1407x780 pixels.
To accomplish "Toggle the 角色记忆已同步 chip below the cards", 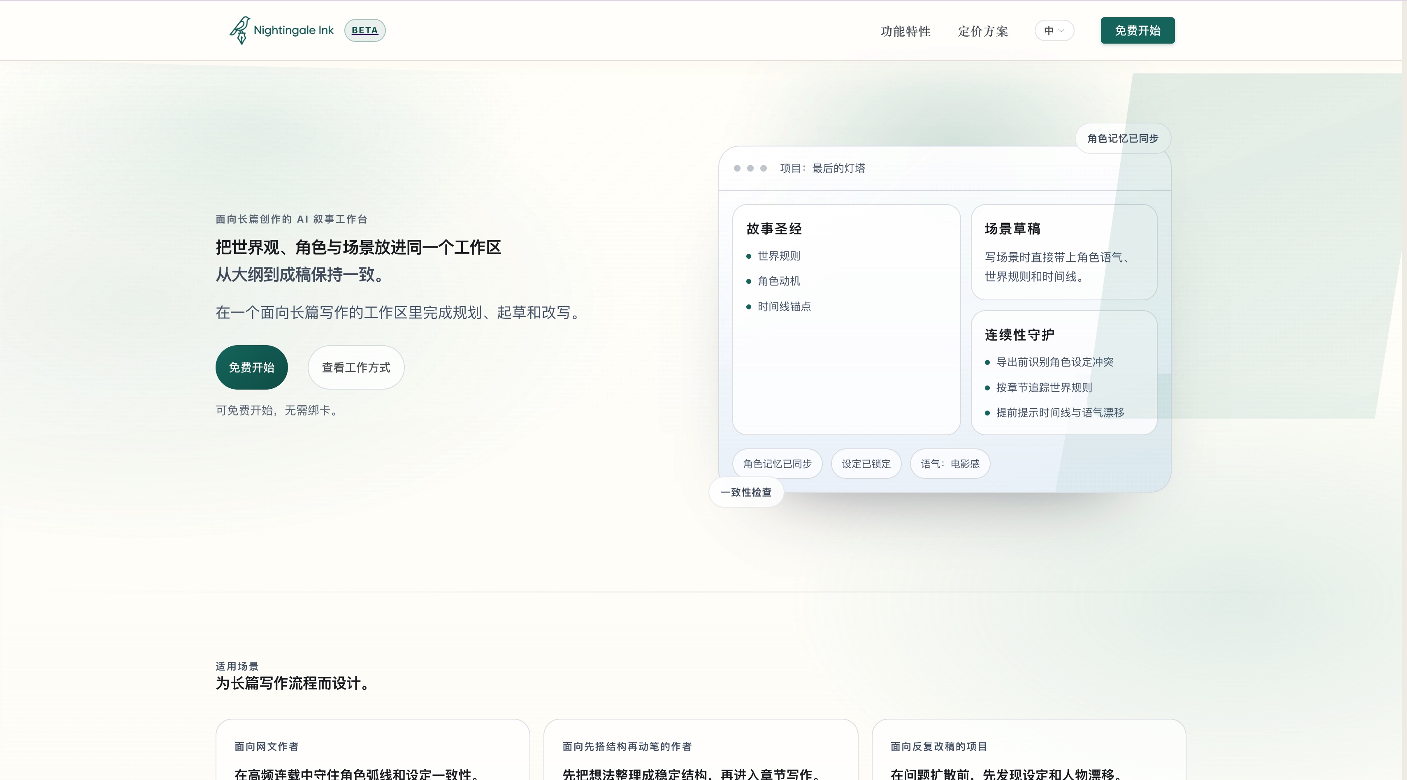I will pyautogui.click(x=777, y=463).
